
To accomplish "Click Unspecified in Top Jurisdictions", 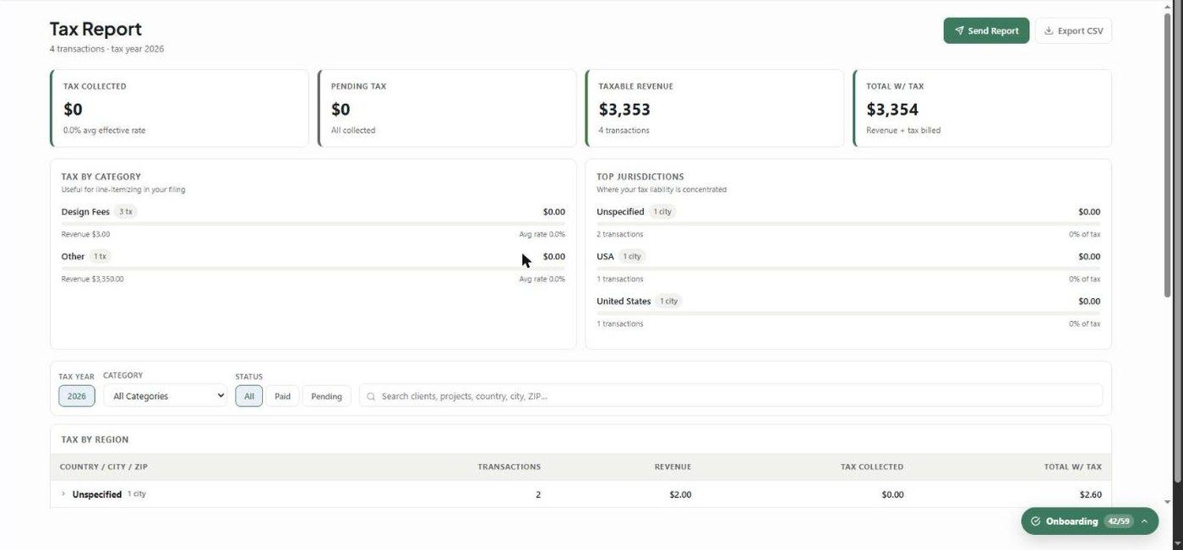I will coord(620,212).
